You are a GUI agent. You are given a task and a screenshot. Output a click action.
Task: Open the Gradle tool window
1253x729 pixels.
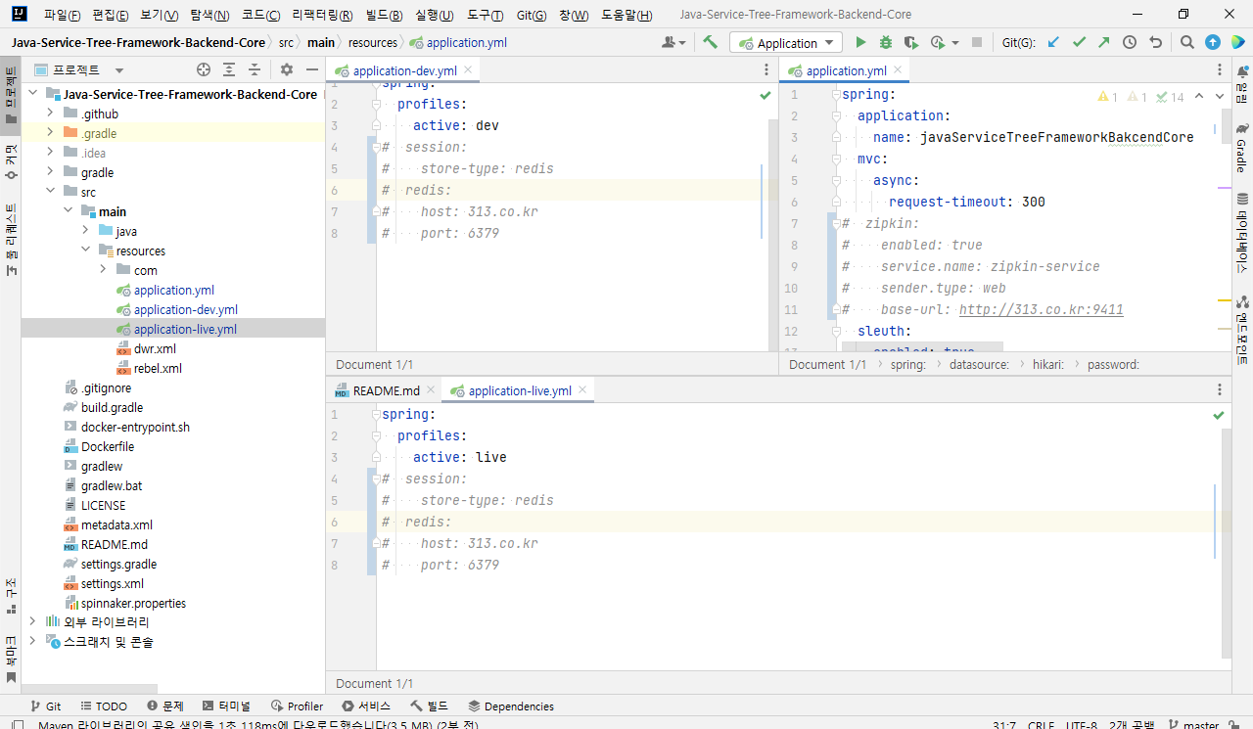pos(1241,149)
